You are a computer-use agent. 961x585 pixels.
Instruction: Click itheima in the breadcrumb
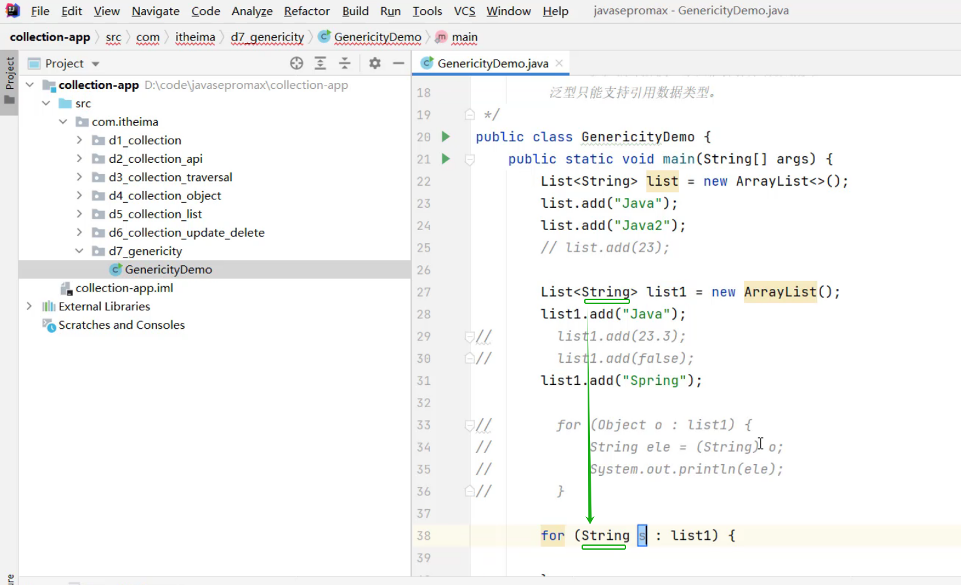coord(195,37)
